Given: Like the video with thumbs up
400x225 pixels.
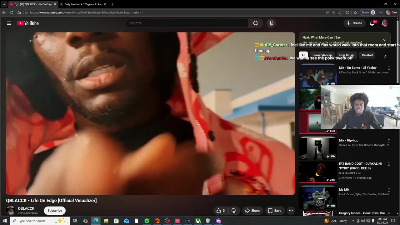Looking at the screenshot, I should [x=221, y=211].
